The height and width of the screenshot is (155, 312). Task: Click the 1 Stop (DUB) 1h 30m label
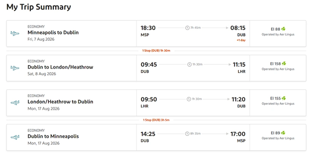(x=156, y=51)
